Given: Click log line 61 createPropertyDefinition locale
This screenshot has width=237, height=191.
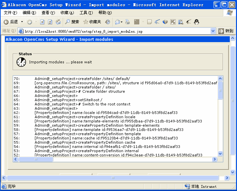Looking at the screenshot, I should [85, 117].
